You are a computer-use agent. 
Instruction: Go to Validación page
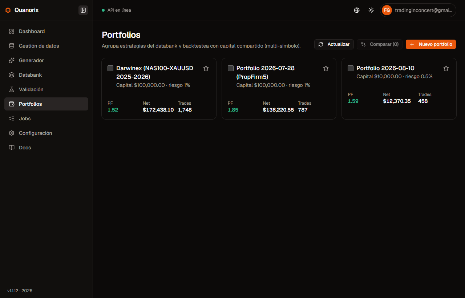coord(46,89)
